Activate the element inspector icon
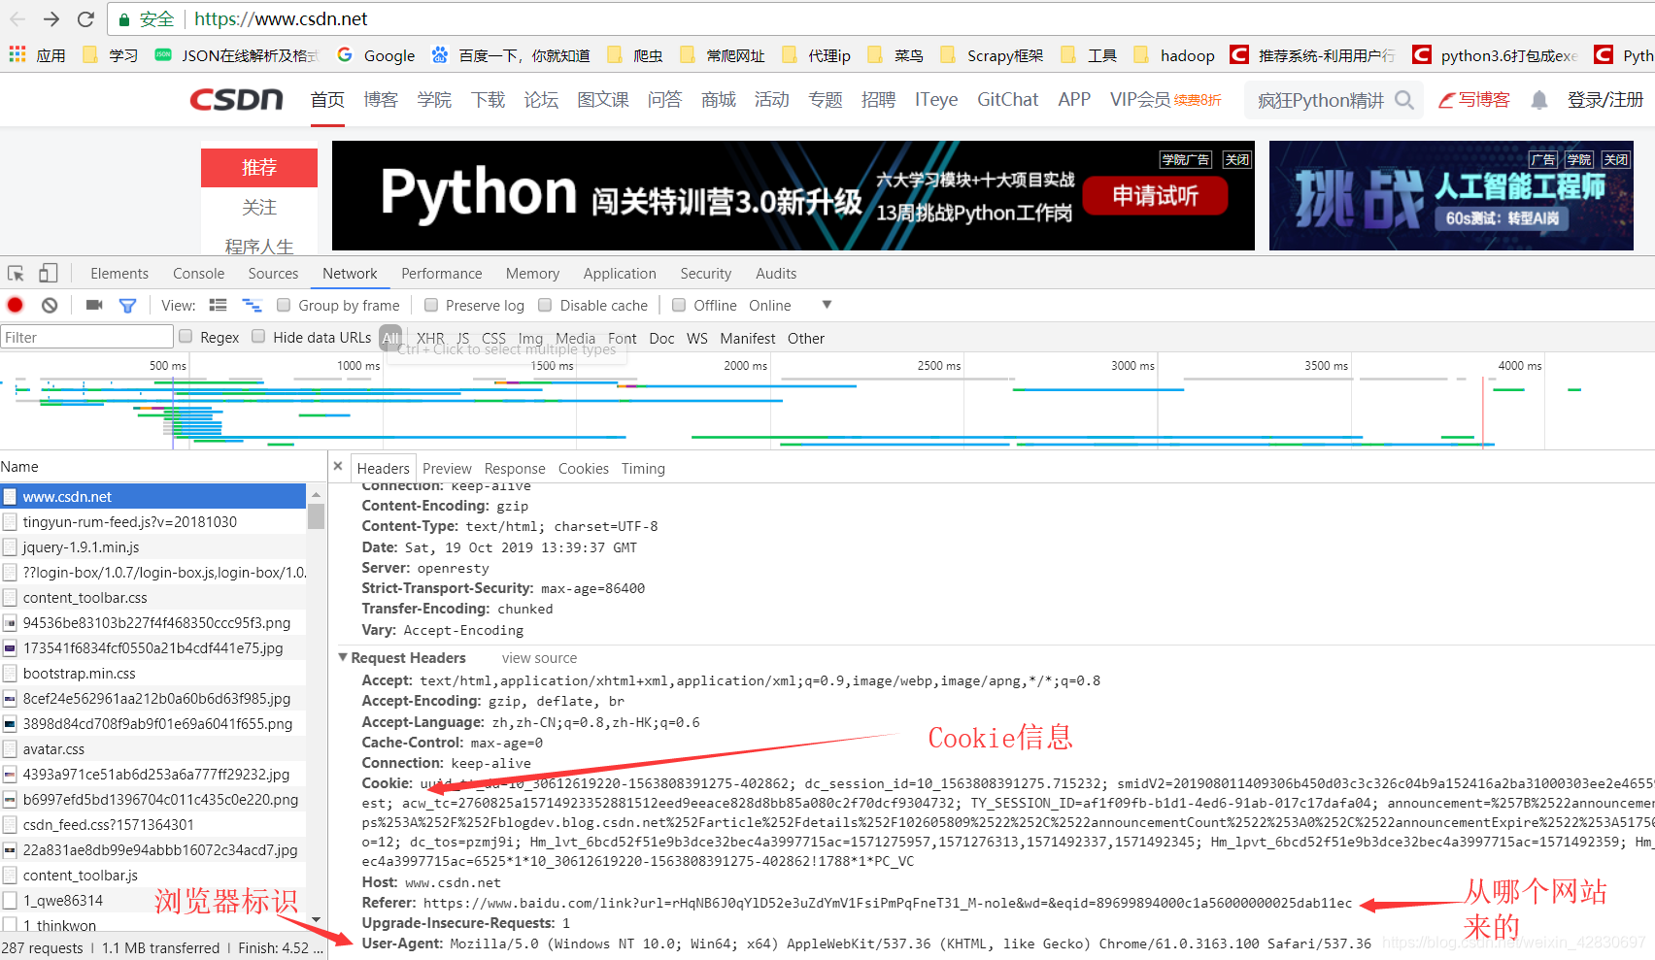1655x960 pixels. tap(16, 274)
